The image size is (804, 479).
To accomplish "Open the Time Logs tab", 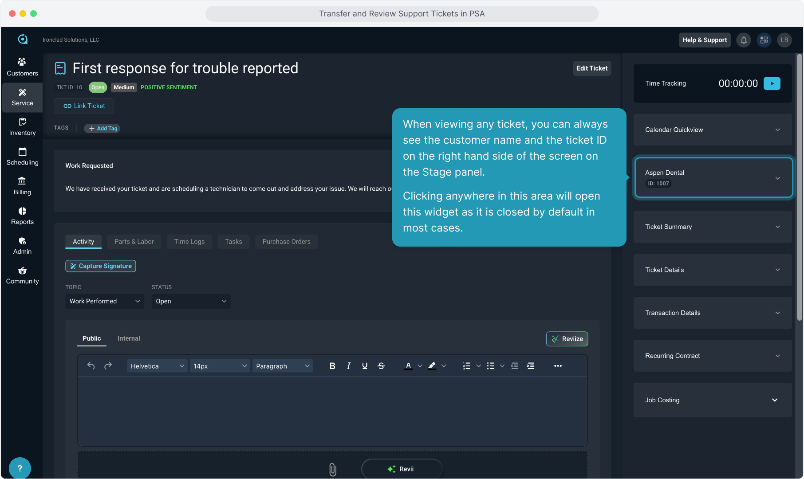I will (x=189, y=242).
